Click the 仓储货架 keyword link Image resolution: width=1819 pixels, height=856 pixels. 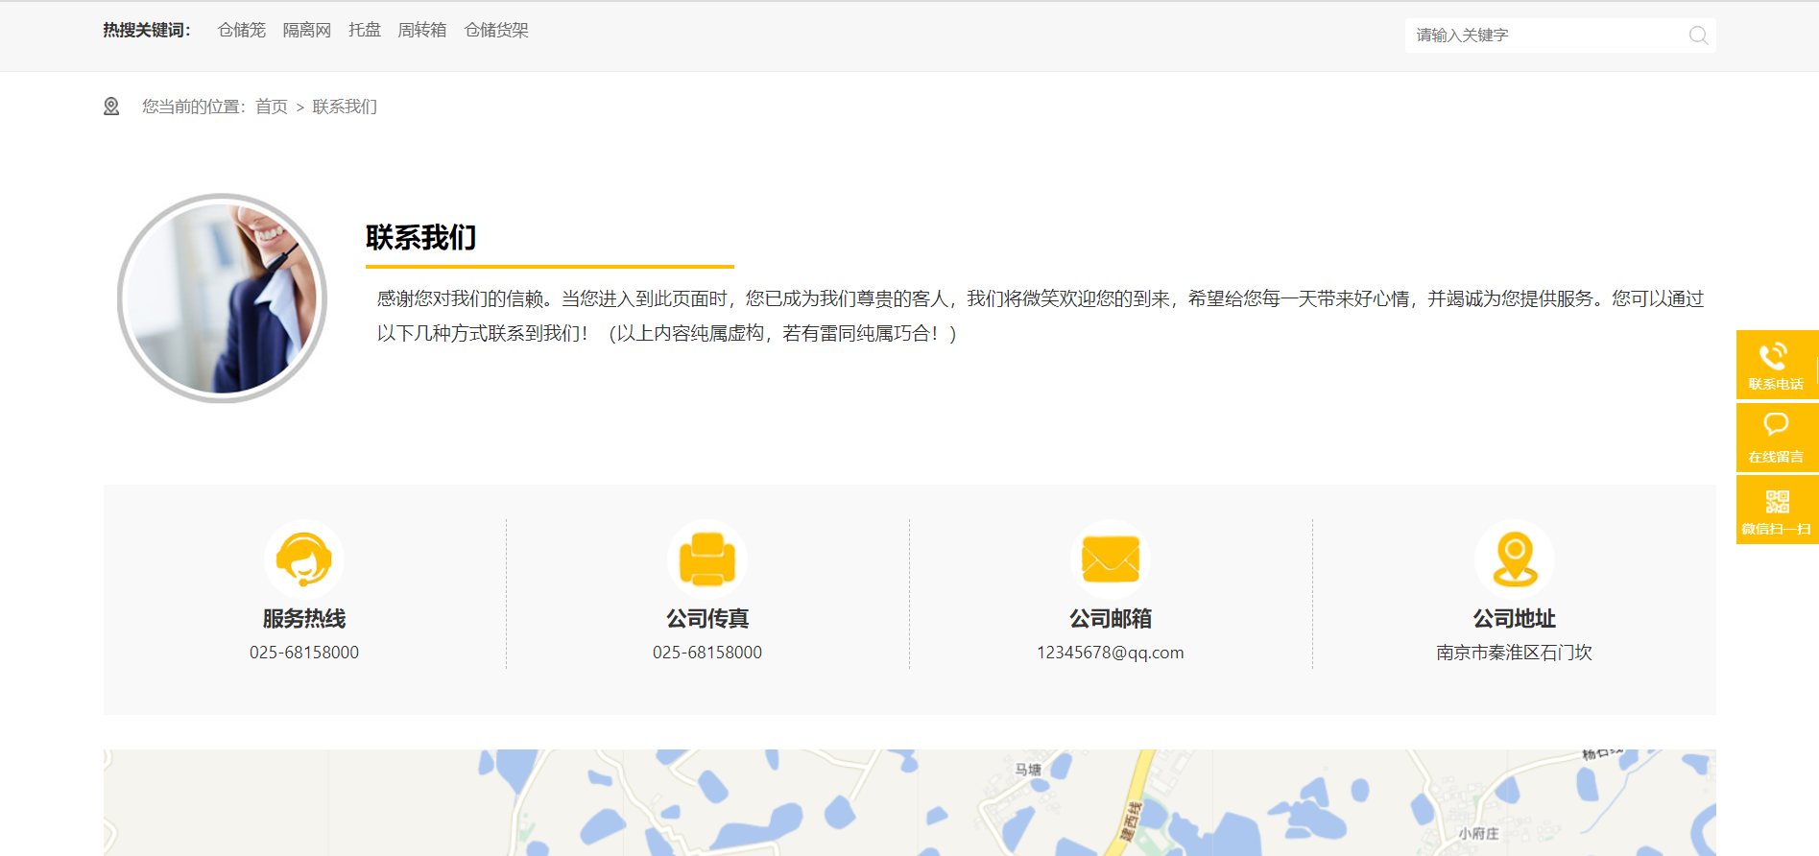[496, 31]
